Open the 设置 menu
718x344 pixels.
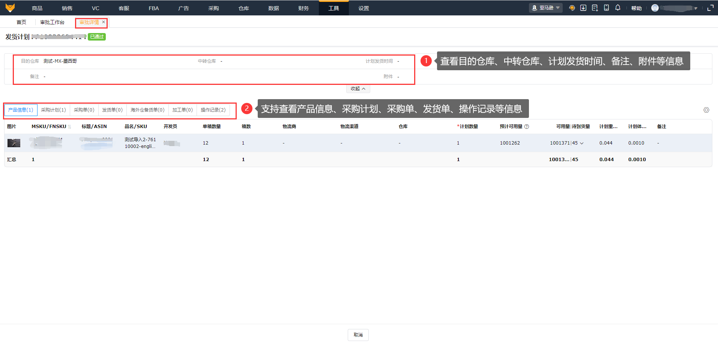click(x=364, y=8)
